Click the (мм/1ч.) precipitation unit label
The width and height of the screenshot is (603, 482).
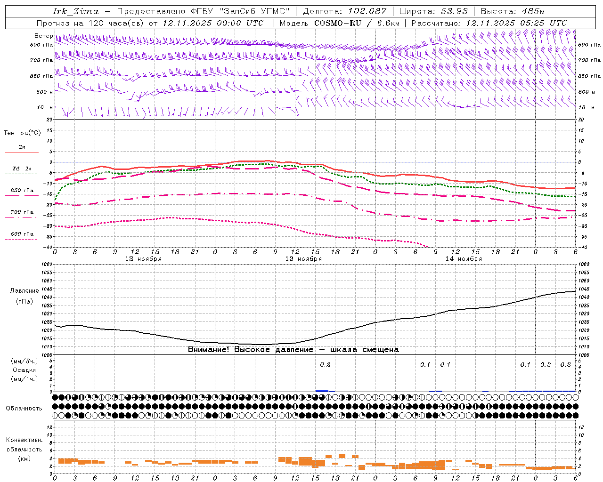[x=24, y=379]
